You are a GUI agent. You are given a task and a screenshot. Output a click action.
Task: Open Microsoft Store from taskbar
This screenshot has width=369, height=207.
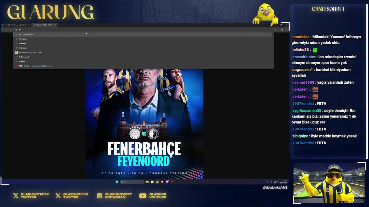click(x=152, y=182)
